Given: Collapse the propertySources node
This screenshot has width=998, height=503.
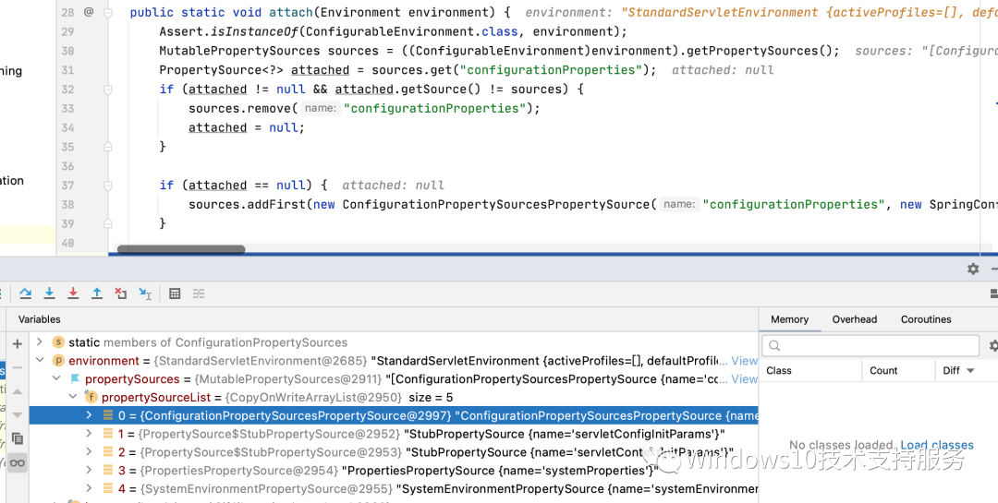Looking at the screenshot, I should (x=56, y=379).
